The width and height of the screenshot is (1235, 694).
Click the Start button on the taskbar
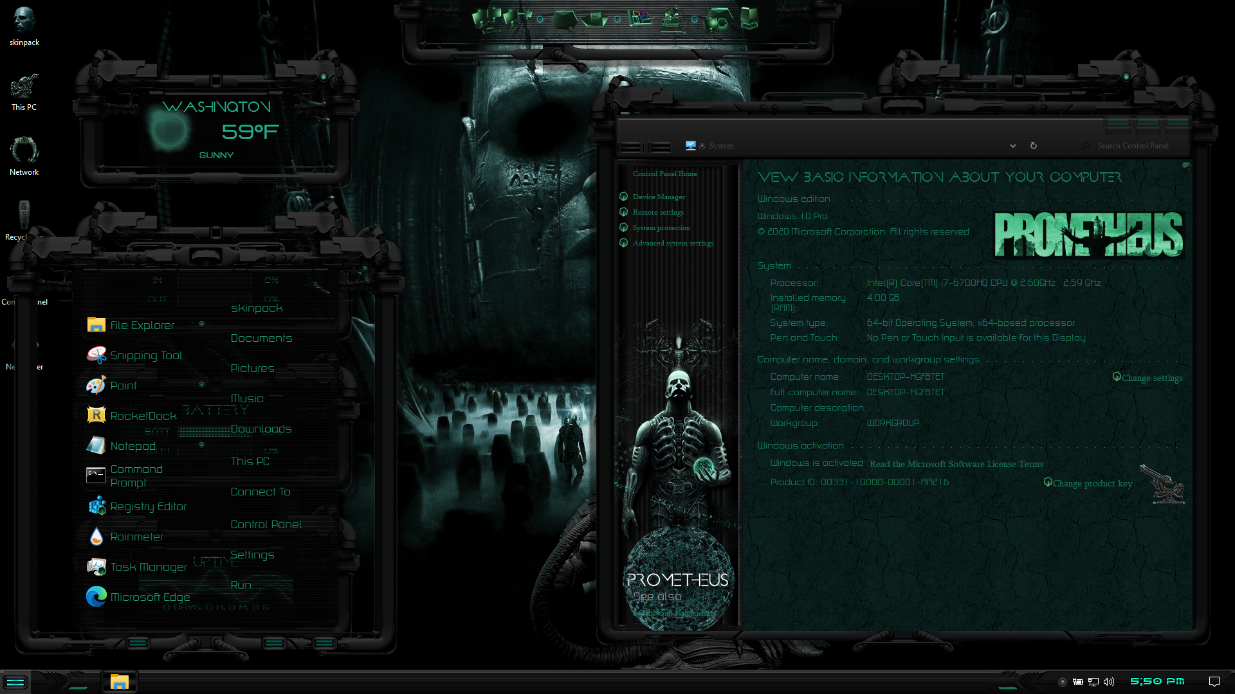[x=15, y=682]
